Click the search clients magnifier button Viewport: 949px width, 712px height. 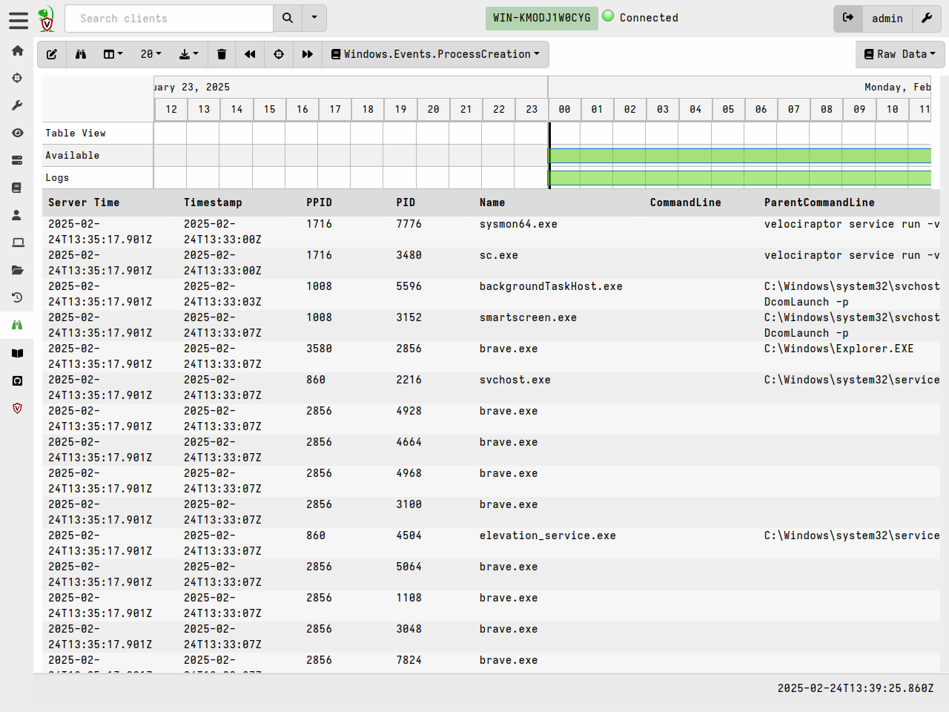[x=288, y=19]
